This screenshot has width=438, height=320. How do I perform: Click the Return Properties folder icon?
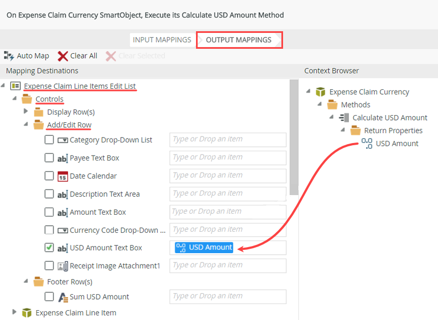[x=355, y=130]
